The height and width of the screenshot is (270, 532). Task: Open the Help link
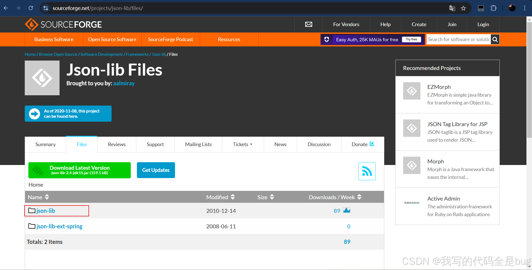click(385, 24)
